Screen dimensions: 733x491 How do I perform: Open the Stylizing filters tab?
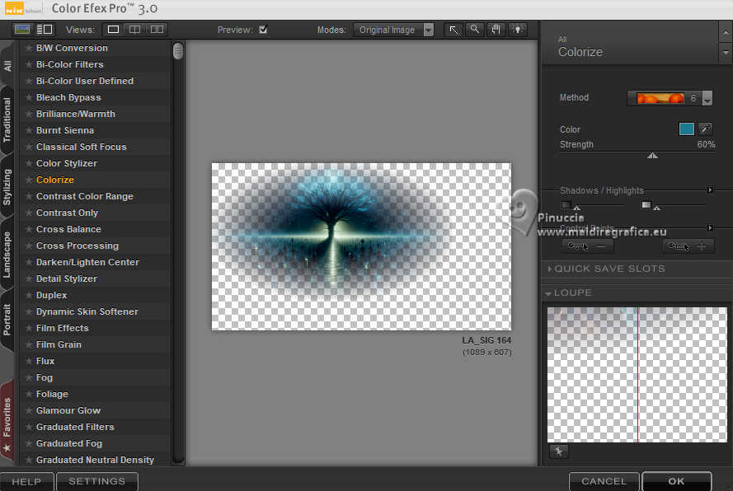click(x=7, y=187)
